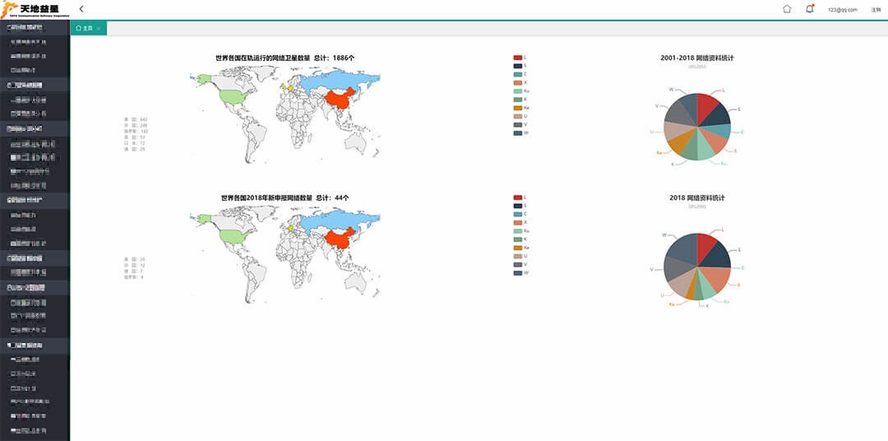Expand the last sidebar menu group header
This screenshot has width=888, height=441.
35,345
